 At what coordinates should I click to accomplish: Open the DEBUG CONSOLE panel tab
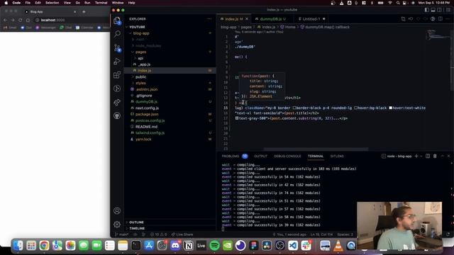pyautogui.click(x=287, y=156)
